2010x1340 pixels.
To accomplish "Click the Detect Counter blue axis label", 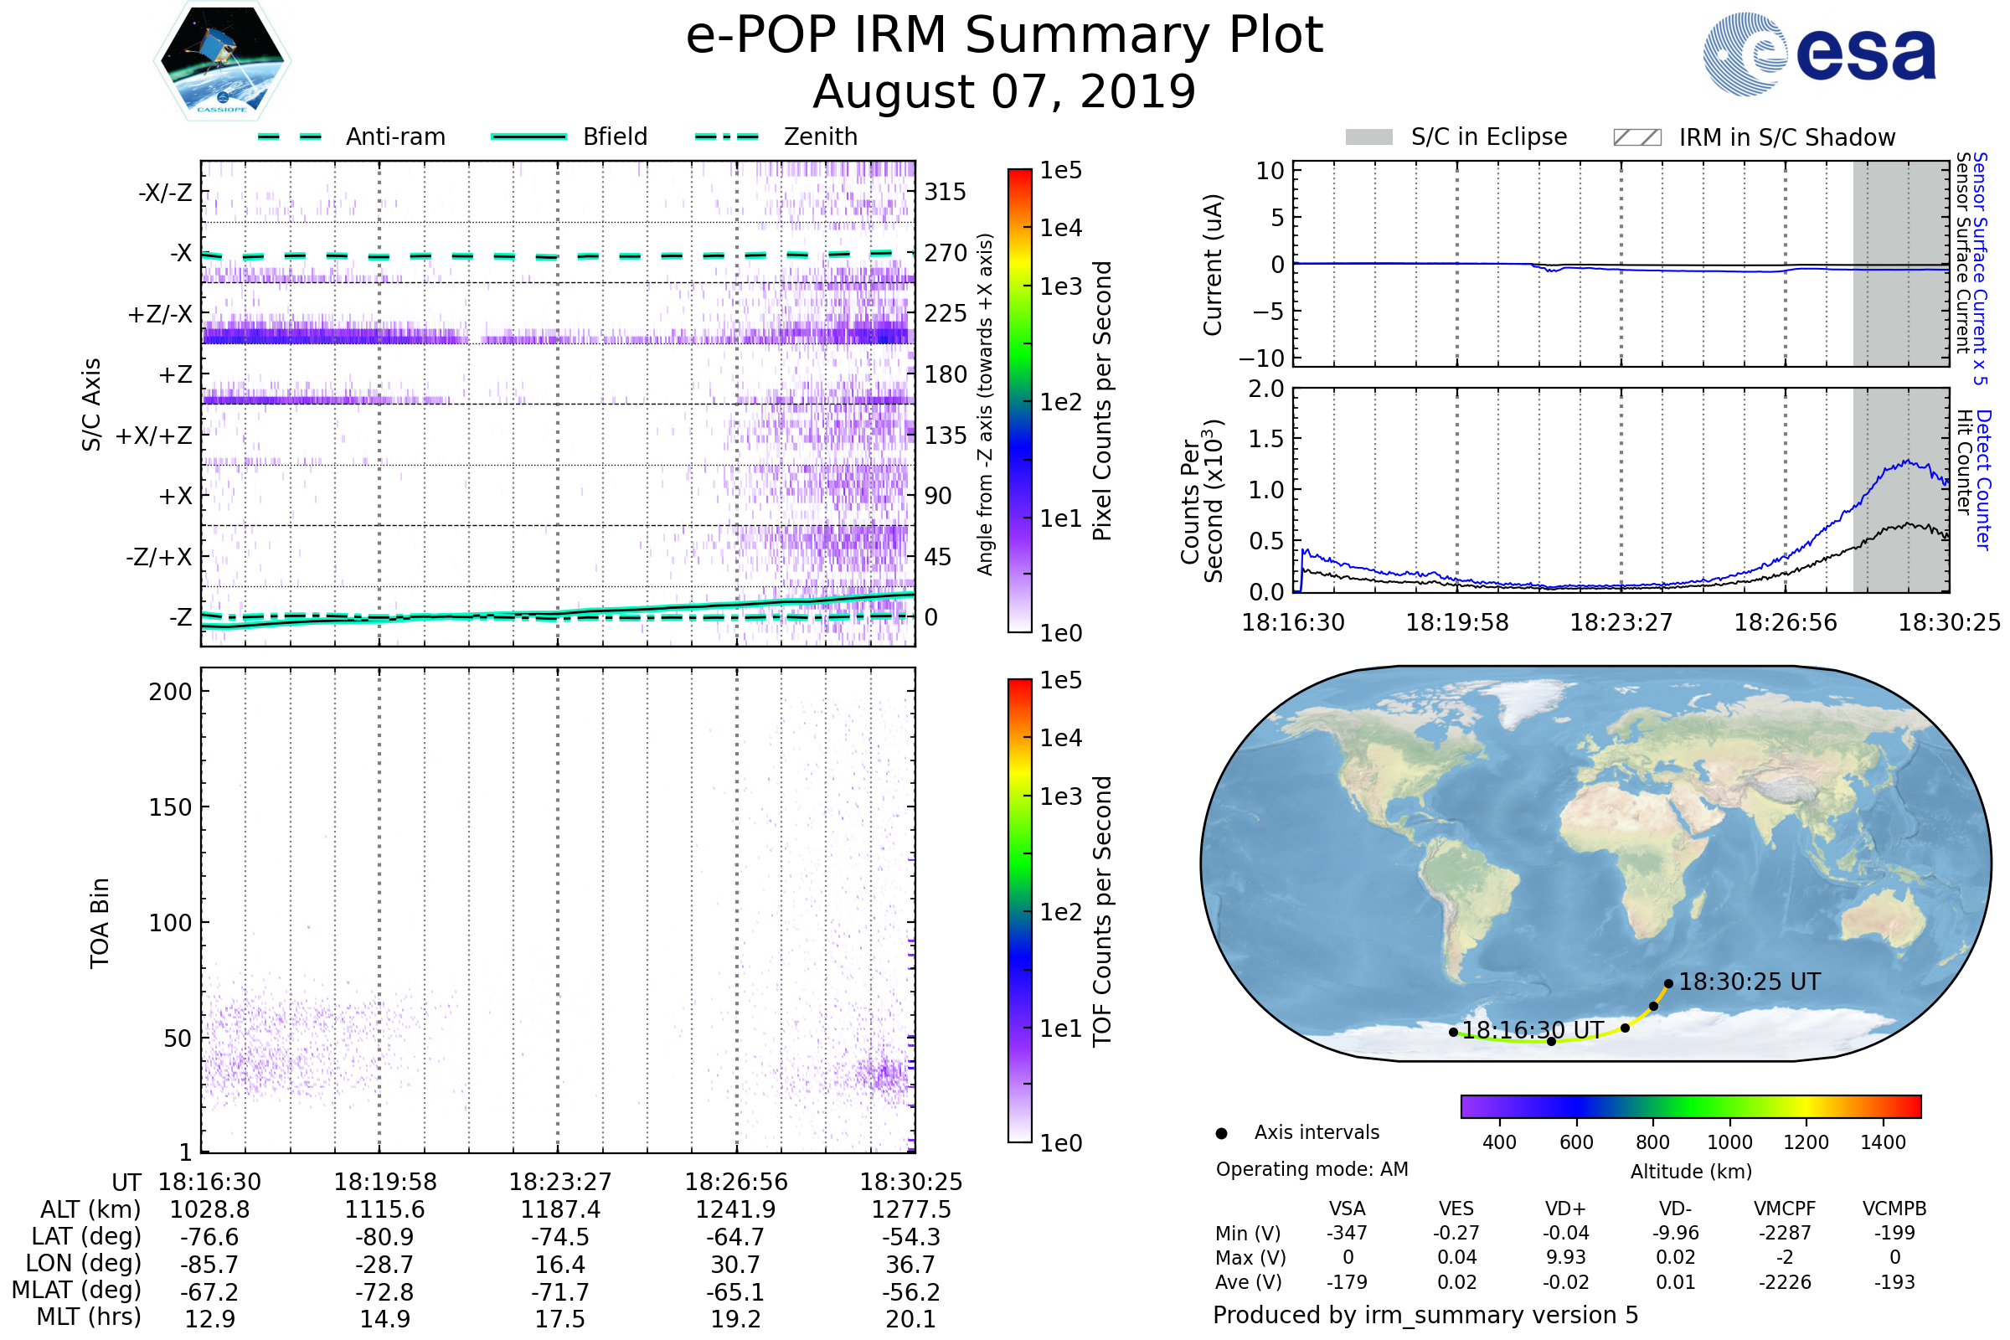I will [x=1983, y=480].
